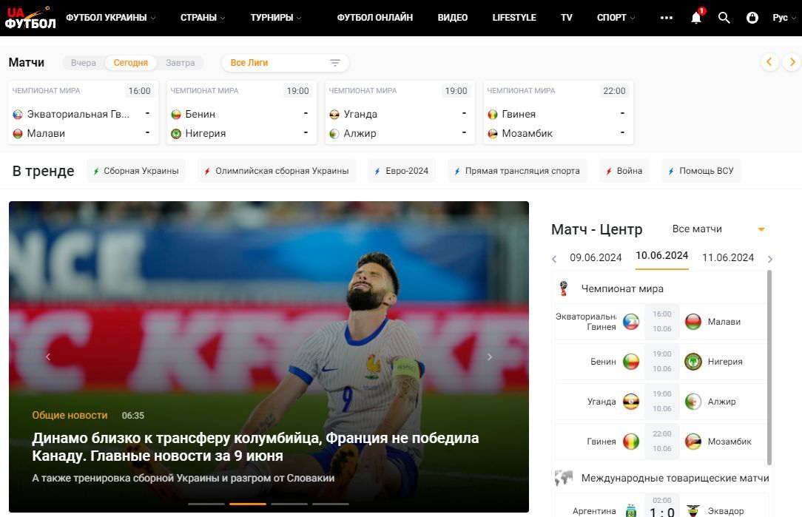
Task: Open the TV section
Action: (x=566, y=18)
